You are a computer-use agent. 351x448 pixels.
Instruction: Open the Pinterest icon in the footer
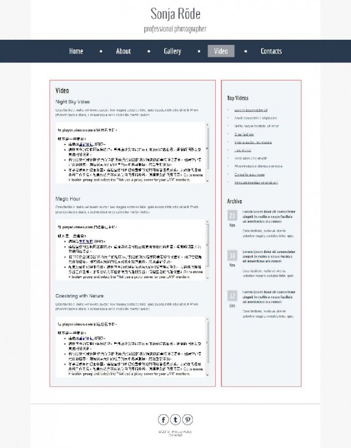(x=187, y=420)
